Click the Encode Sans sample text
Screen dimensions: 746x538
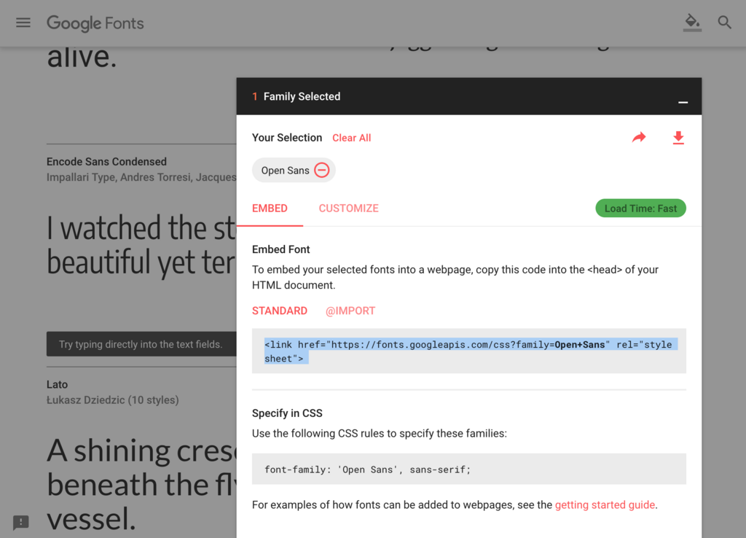point(141,245)
